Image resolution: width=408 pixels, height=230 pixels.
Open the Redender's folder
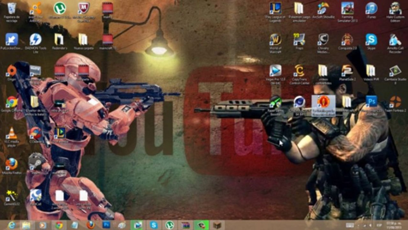[59, 42]
